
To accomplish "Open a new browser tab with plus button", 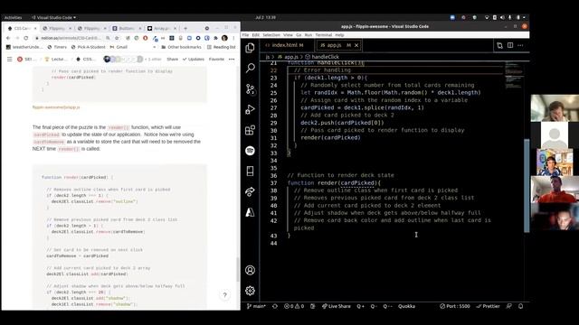I will click(185, 28).
